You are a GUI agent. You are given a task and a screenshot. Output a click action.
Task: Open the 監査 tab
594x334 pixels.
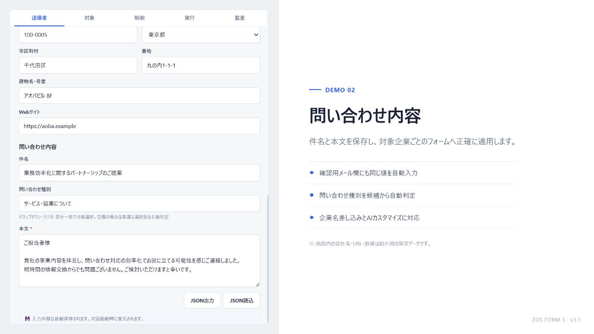(240, 18)
